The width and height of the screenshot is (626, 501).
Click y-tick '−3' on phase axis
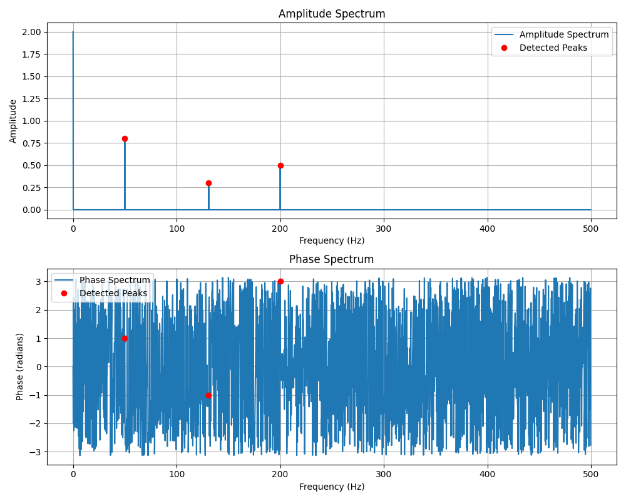[x=35, y=452]
